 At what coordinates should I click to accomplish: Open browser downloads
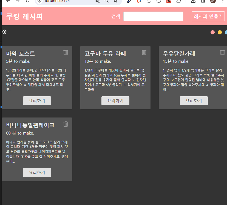[193, 1]
